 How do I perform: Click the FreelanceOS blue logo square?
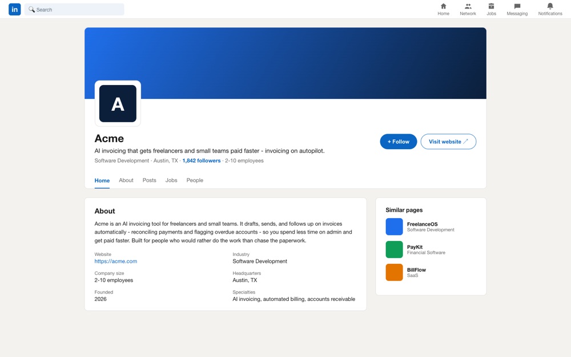coord(394,227)
